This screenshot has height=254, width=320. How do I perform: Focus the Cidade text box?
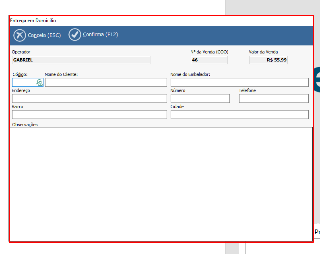pos(239,115)
